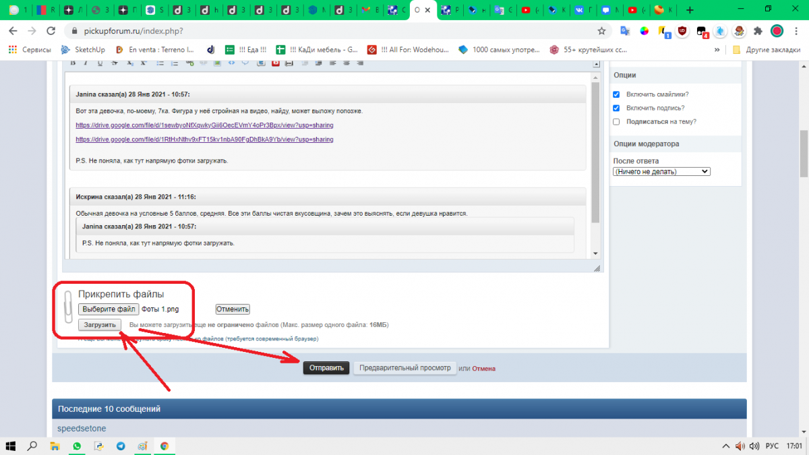Enable 'Подписаться на тему?' checkbox
809x455 pixels.
(x=616, y=121)
